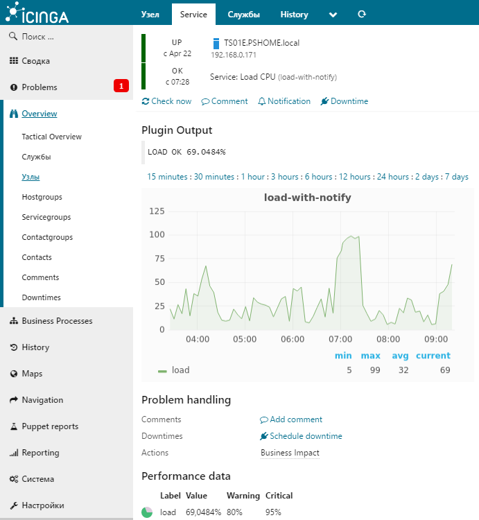Image resolution: width=479 pixels, height=520 pixels.
Task: Click the load performance pie chart
Action: tap(147, 512)
